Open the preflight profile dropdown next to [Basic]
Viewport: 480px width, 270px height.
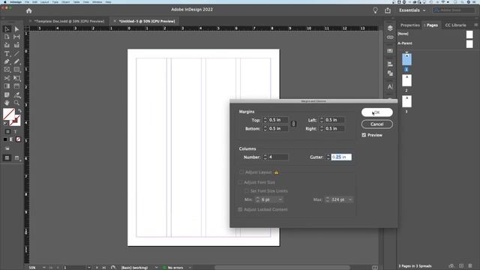[156, 268]
